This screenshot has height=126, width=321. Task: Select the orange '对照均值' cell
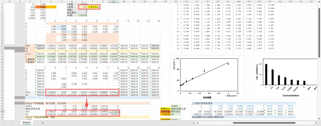[166, 112]
